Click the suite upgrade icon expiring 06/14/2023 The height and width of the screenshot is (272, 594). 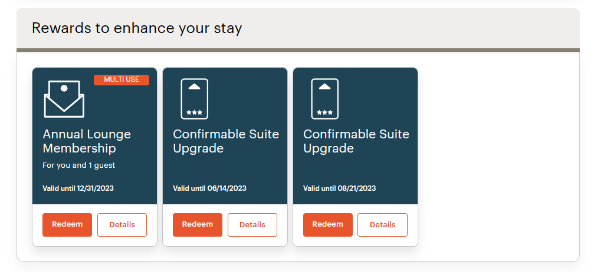tap(194, 98)
